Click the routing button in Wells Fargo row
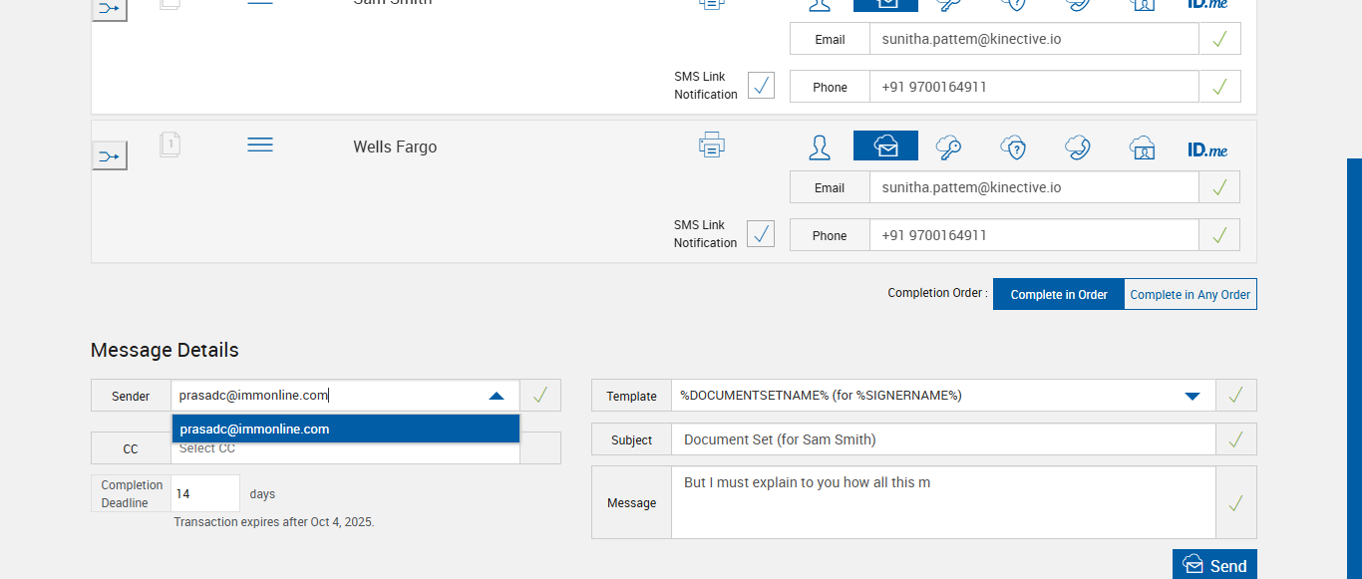Image resolution: width=1362 pixels, height=579 pixels. tap(110, 155)
